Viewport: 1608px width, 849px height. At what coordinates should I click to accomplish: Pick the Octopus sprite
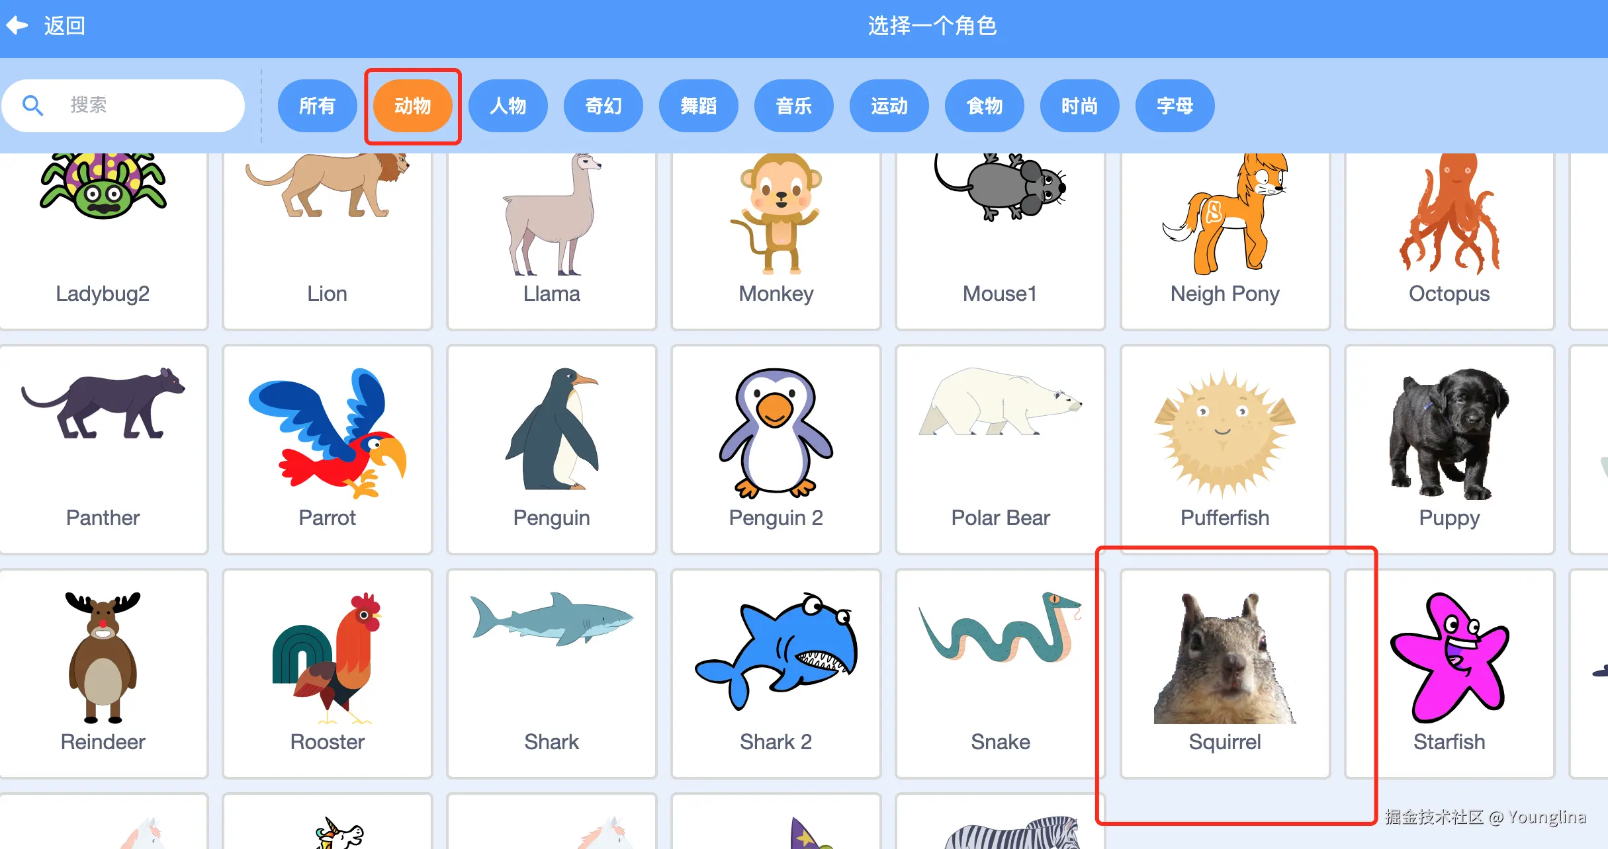(1449, 241)
